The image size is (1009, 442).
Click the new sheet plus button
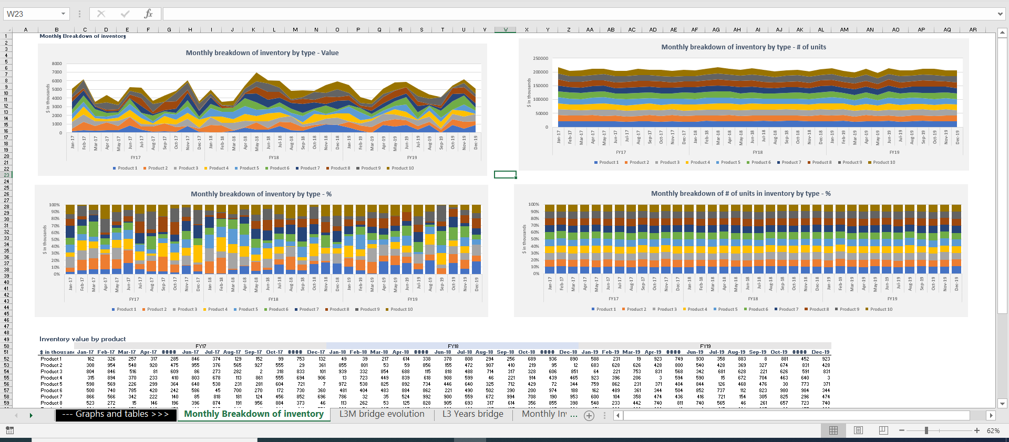click(589, 416)
